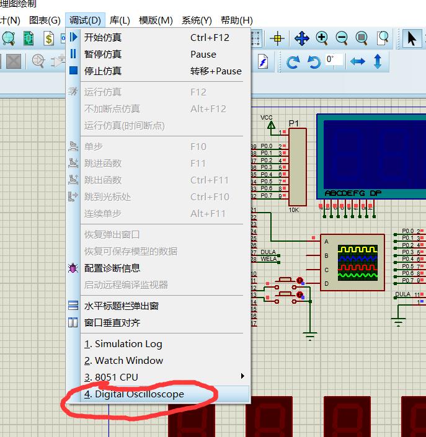Image resolution: width=426 pixels, height=437 pixels.
Task: Click the zoom out magnifier icon
Action: tap(342, 38)
